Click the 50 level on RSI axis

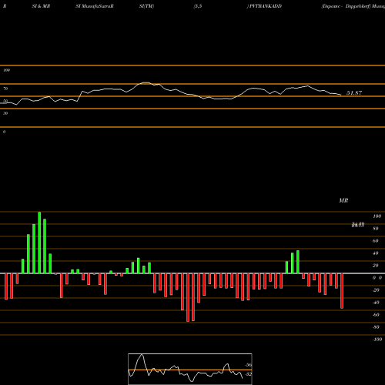[5, 101]
